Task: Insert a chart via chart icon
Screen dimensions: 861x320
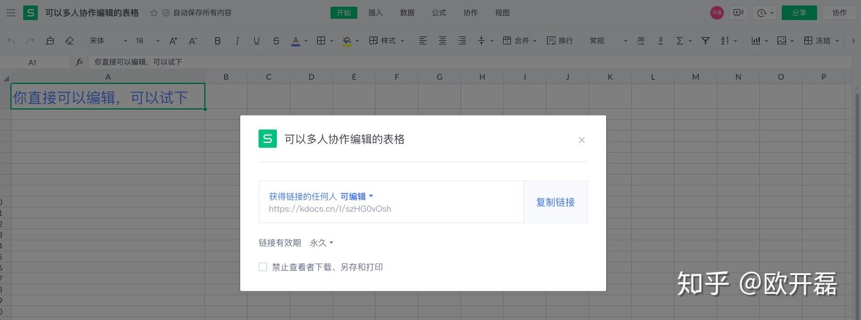Action: (x=756, y=41)
